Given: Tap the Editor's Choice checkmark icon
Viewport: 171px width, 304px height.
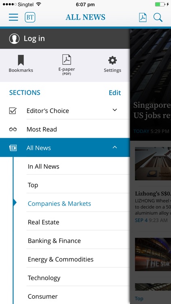Looking at the screenshot, I should [13, 111].
